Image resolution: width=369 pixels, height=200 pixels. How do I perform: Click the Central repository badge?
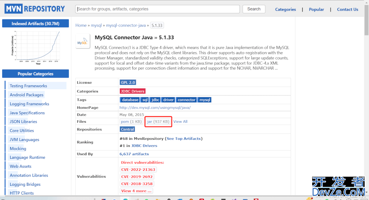pos(127,129)
